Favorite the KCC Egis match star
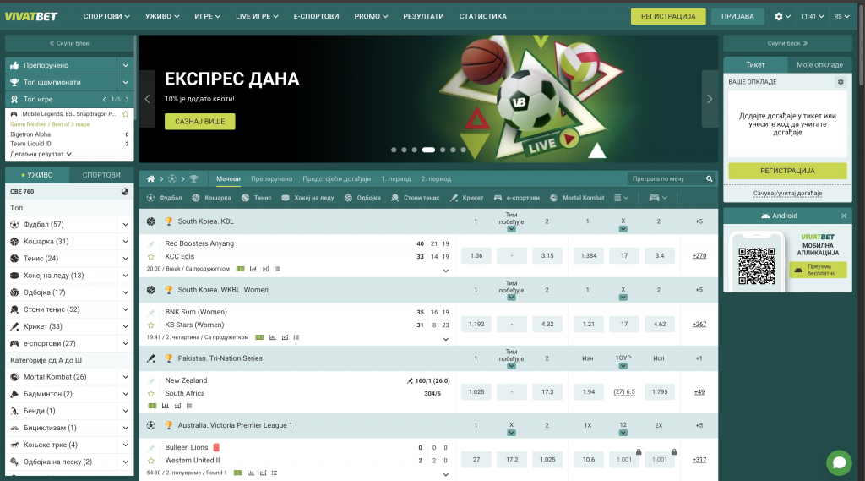 tap(150, 256)
